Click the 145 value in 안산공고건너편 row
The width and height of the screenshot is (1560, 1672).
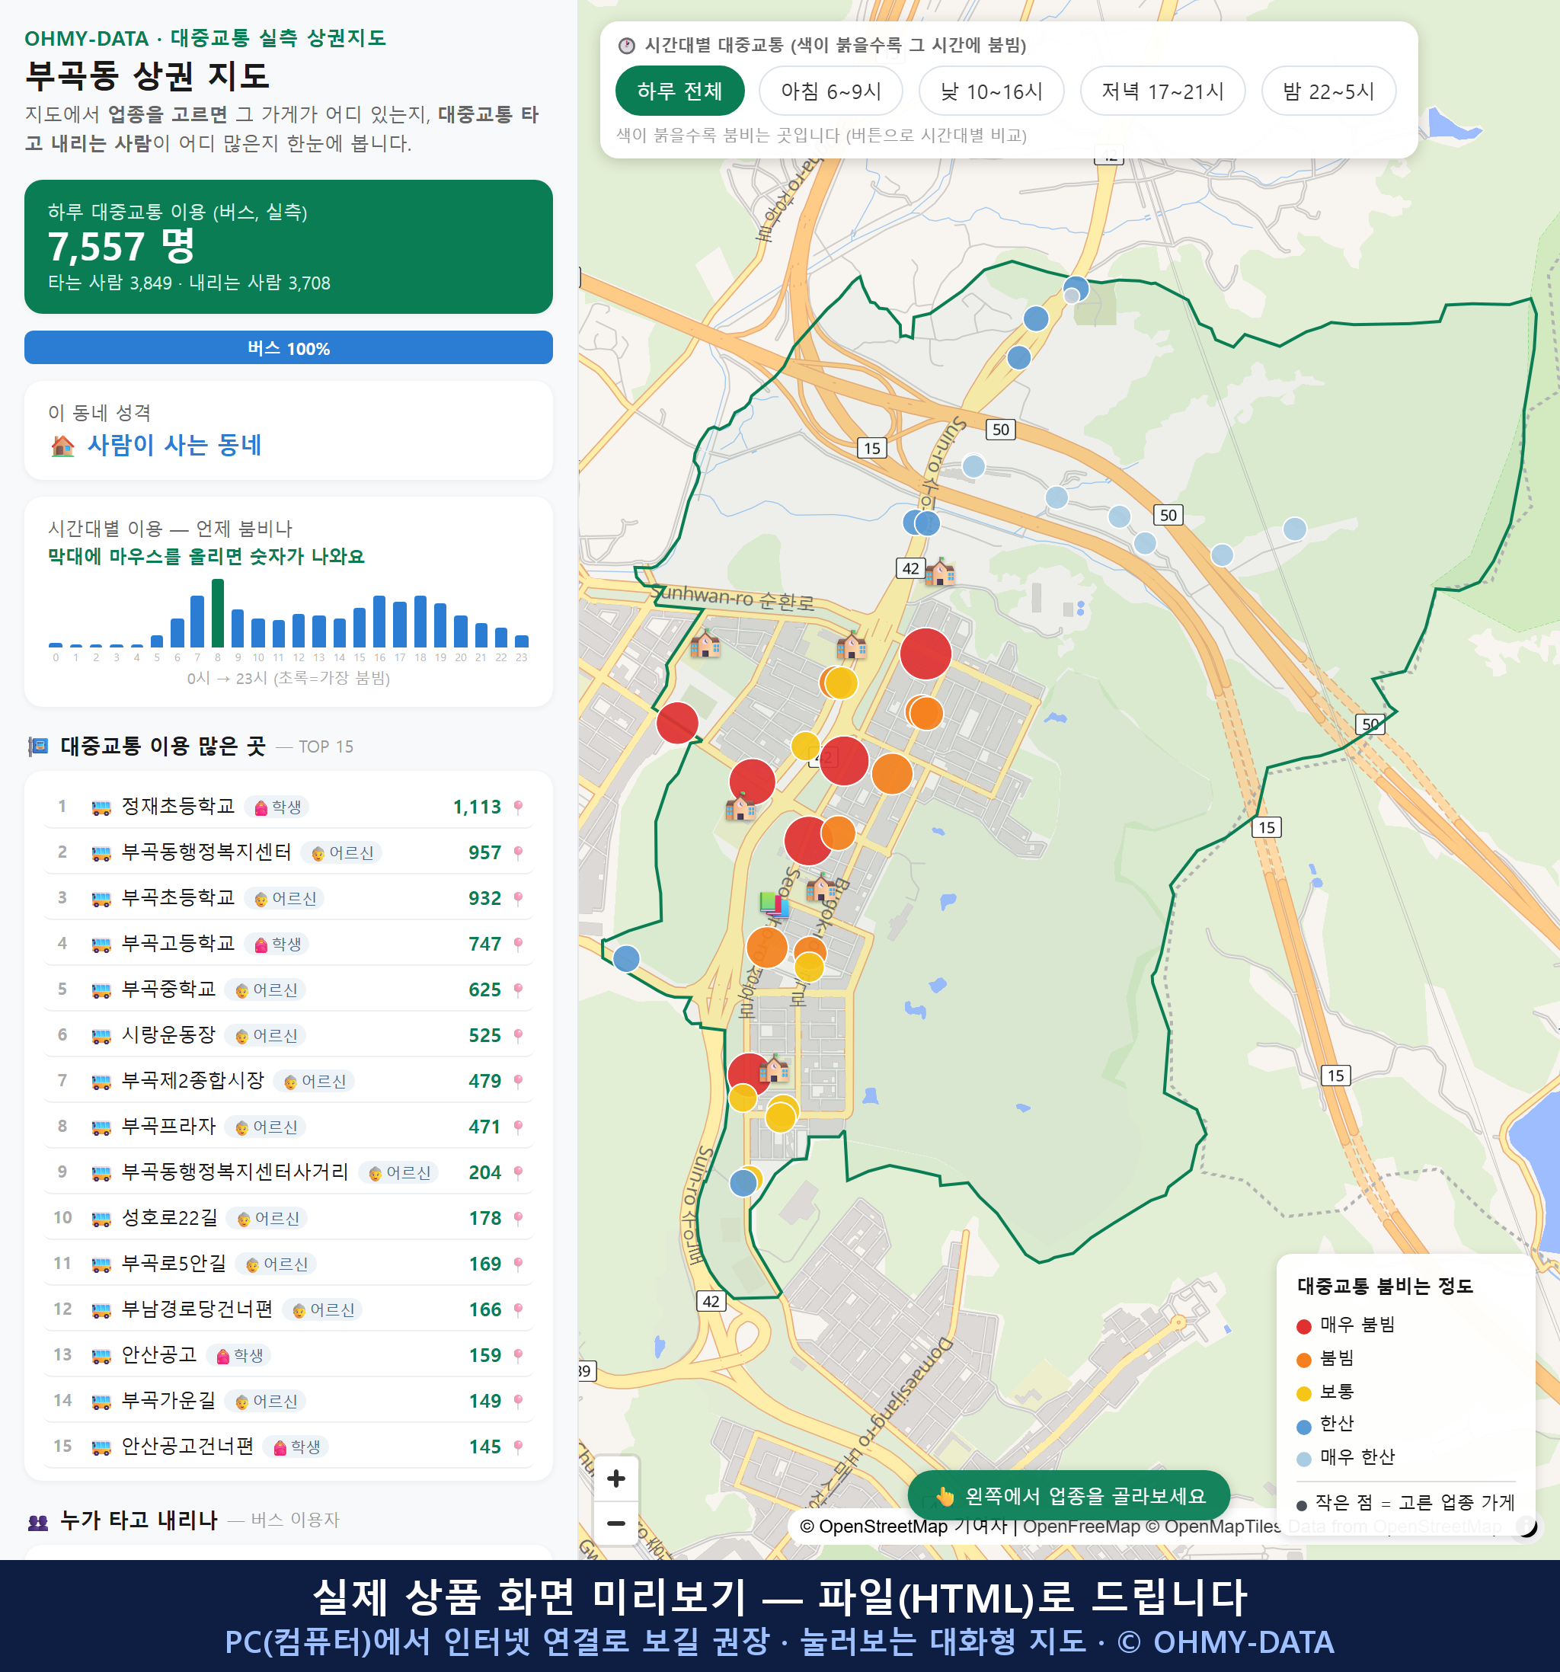[484, 1447]
